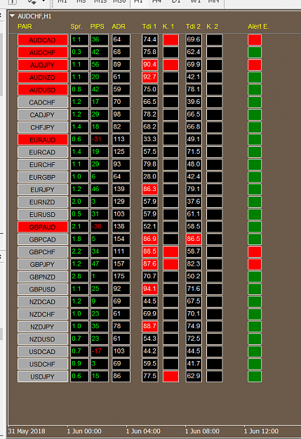The height and width of the screenshot is (439, 301).
Task: Click AUDJPY Tdi 1 value 90.4
Action: click(149, 65)
